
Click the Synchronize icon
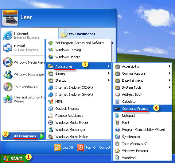117,137
